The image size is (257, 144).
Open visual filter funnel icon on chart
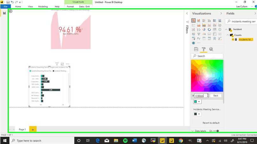point(57,64)
